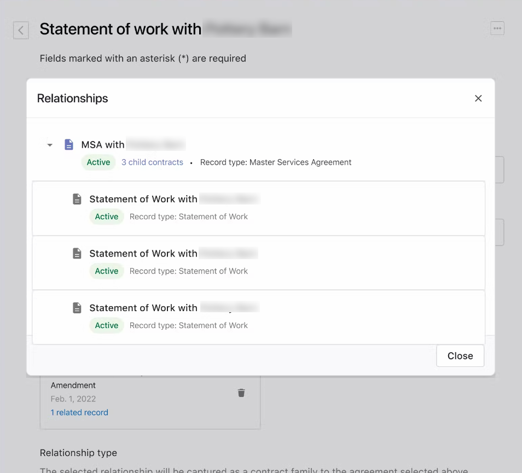Click the document icon beside the MSA record
Image resolution: width=522 pixels, height=473 pixels.
click(68, 144)
